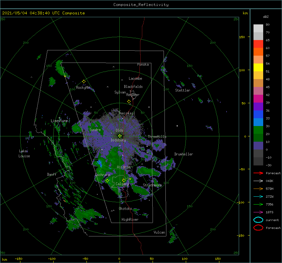Click the yellow -50 tick on right axis
Screen dimensions: 282x263
tap(242, 169)
